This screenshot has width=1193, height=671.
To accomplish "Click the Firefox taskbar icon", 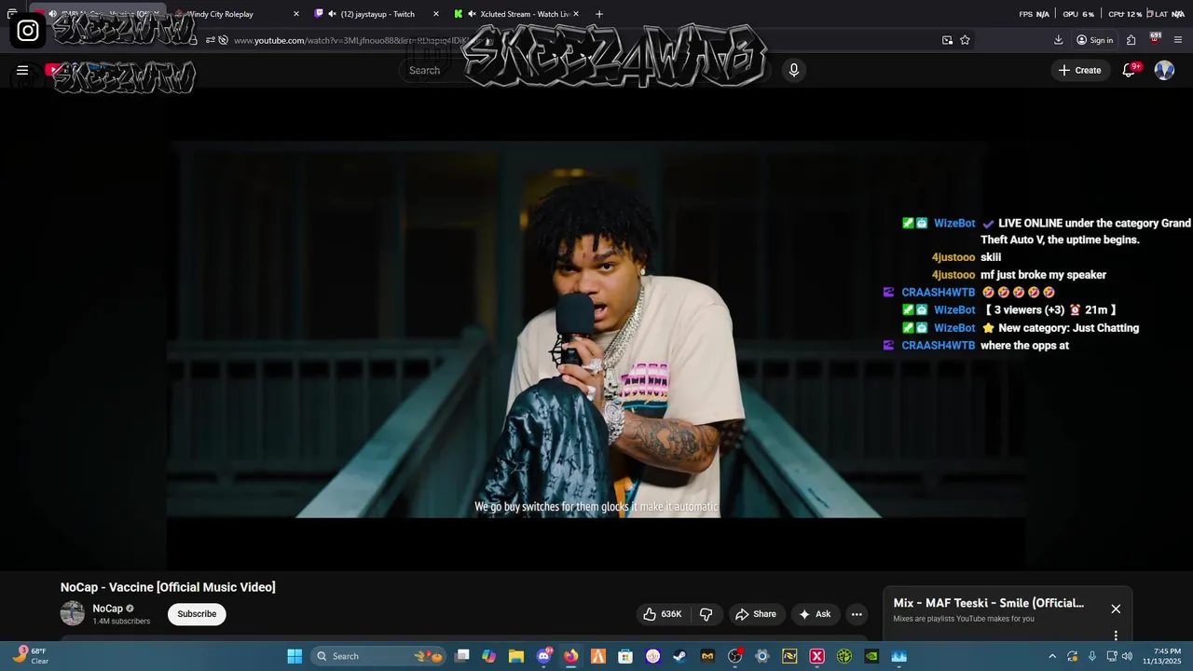I will point(571,656).
